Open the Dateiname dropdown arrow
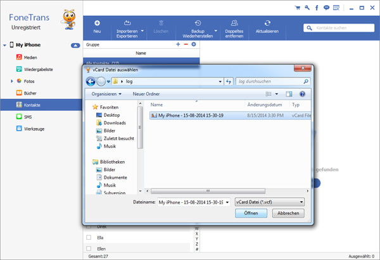This screenshot has height=260, width=380. pyautogui.click(x=227, y=202)
